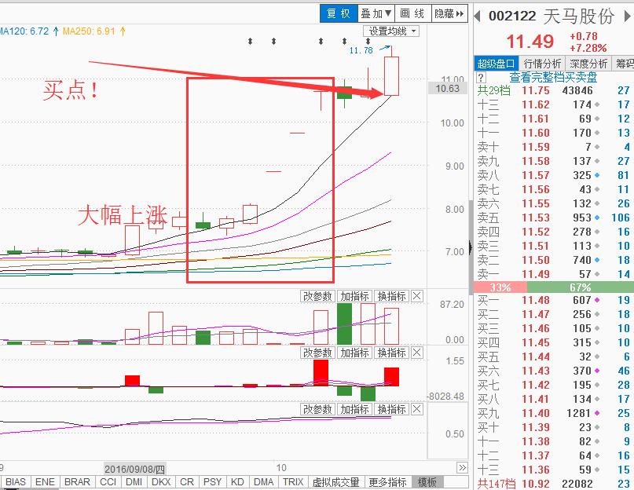634x490 pixels.
Task: Close the volume indicator pane with its X icon
Action: [x=417, y=296]
